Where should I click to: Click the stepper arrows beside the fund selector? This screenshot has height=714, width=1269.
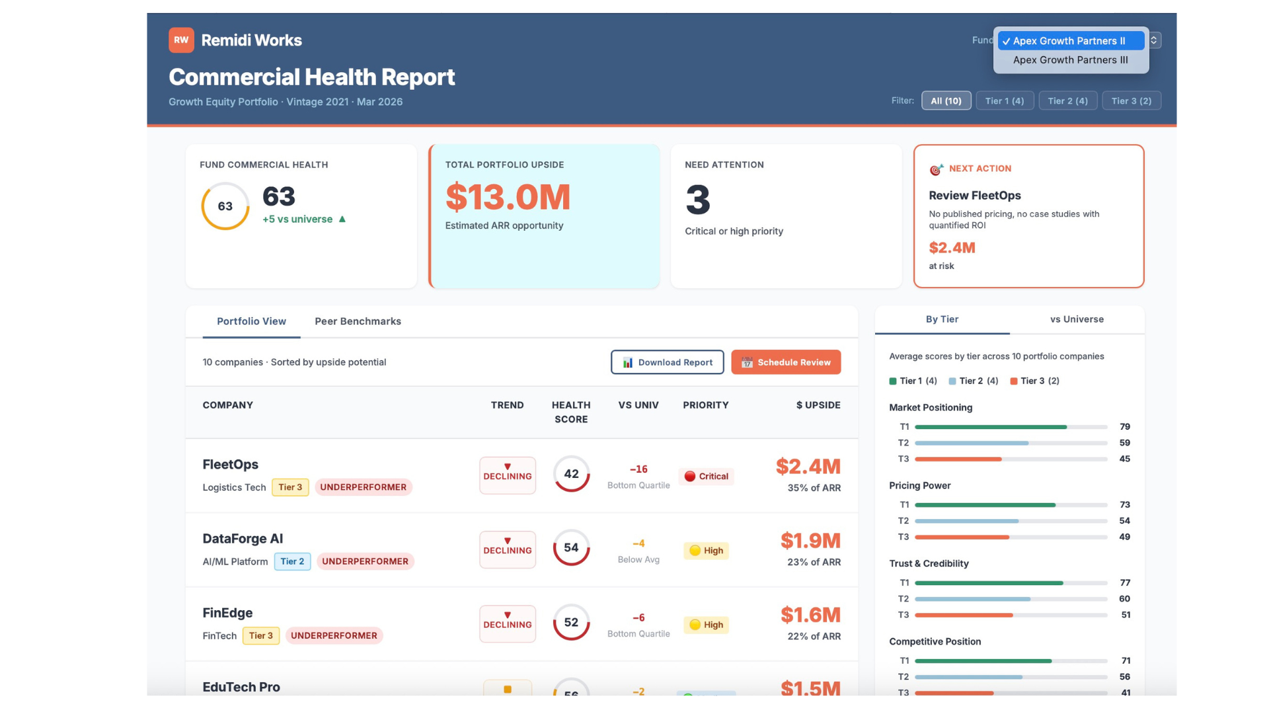1153,40
